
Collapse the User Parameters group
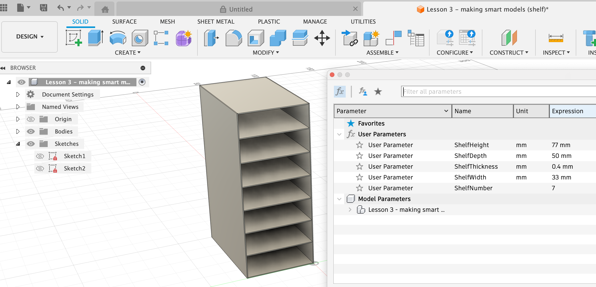(339, 134)
